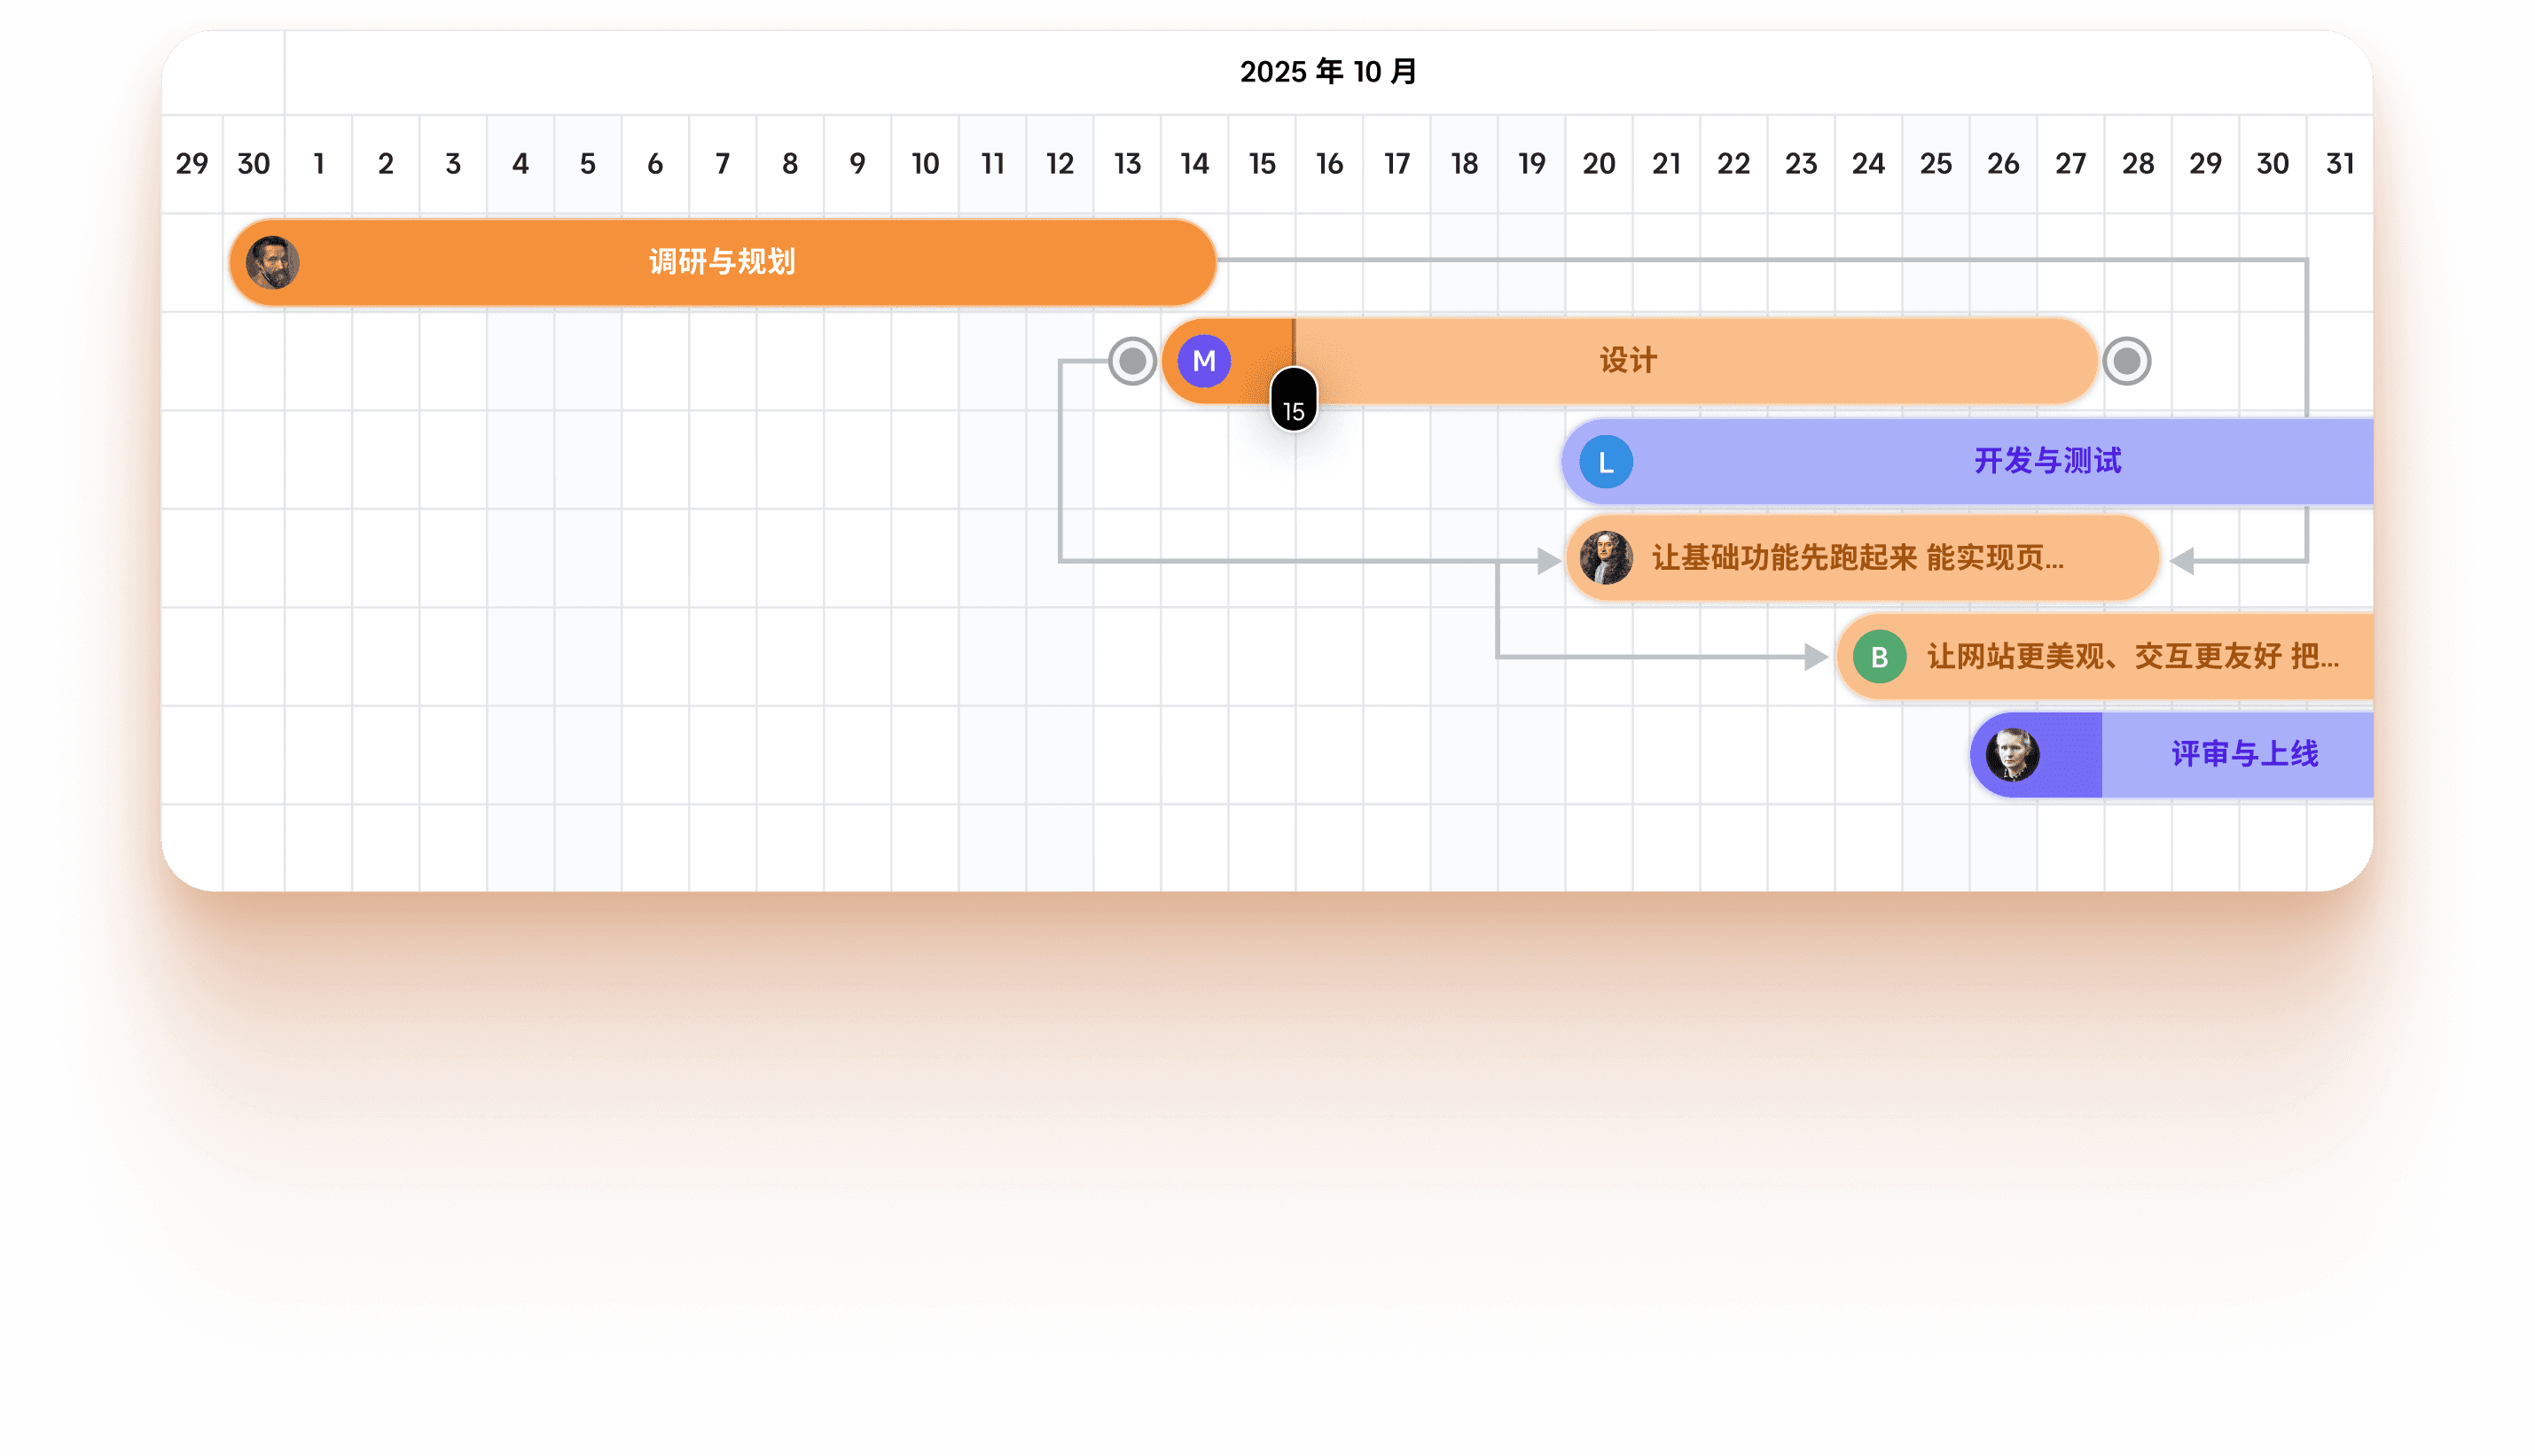The width and height of the screenshot is (2535, 1456).
Task: Click the left dependency handle of 设计 task
Action: 1131,361
